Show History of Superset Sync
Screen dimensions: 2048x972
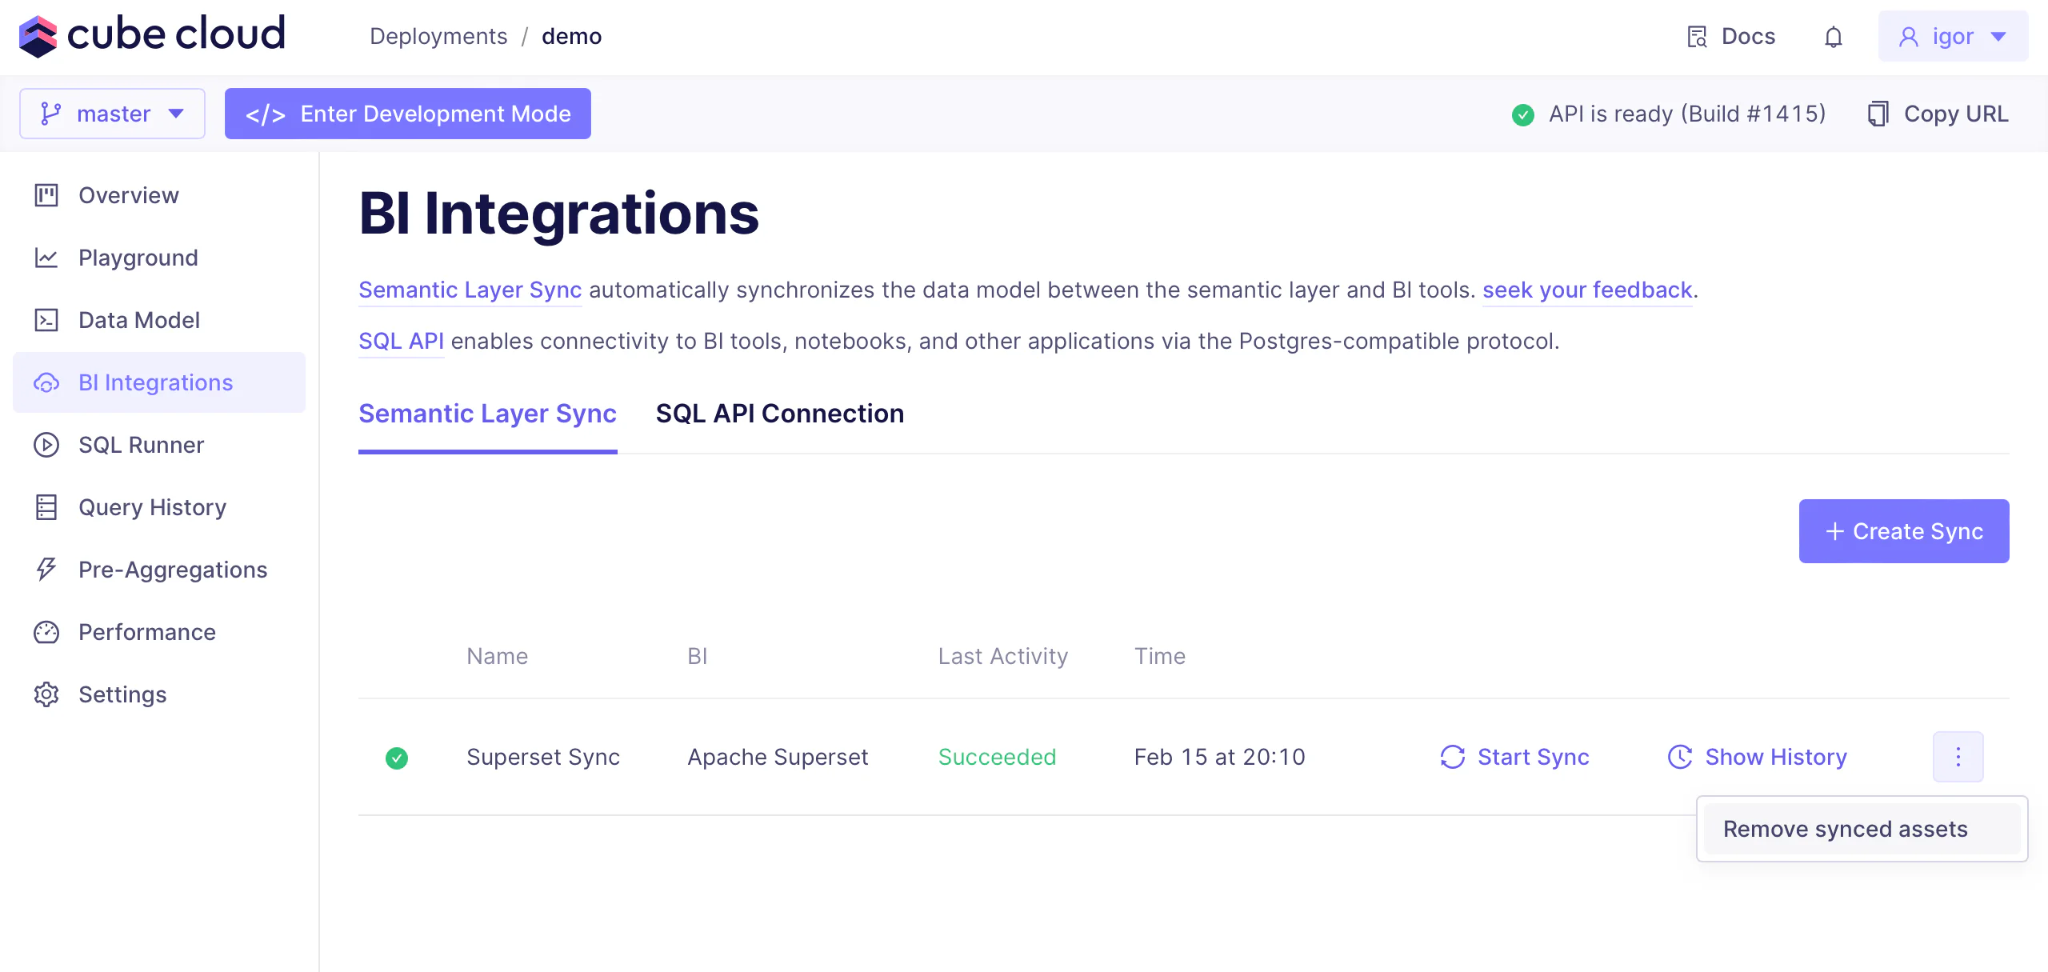point(1758,757)
